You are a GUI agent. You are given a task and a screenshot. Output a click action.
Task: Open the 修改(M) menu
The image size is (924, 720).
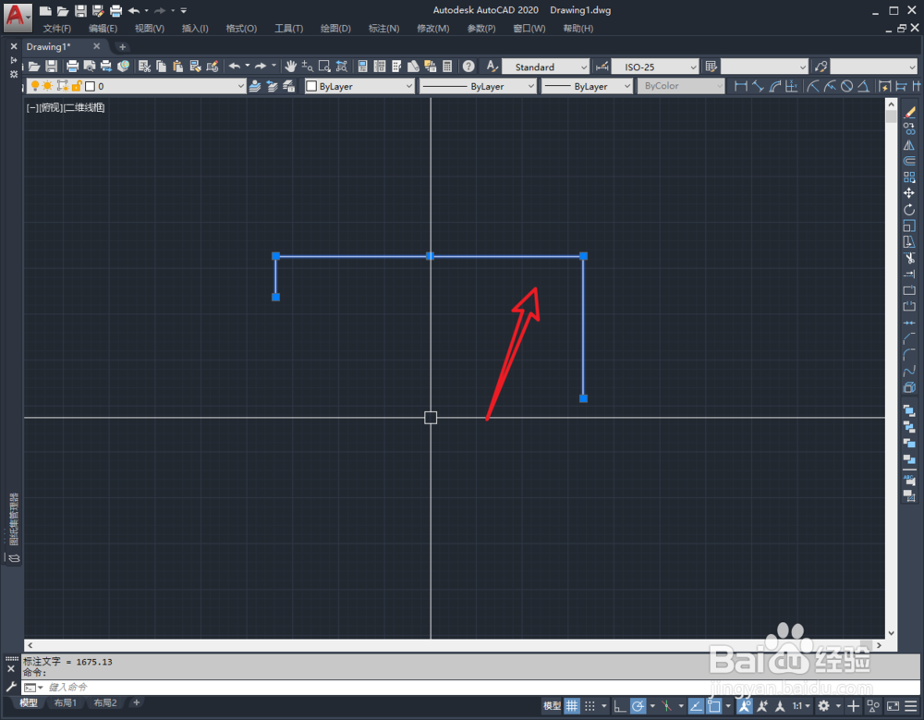433,29
